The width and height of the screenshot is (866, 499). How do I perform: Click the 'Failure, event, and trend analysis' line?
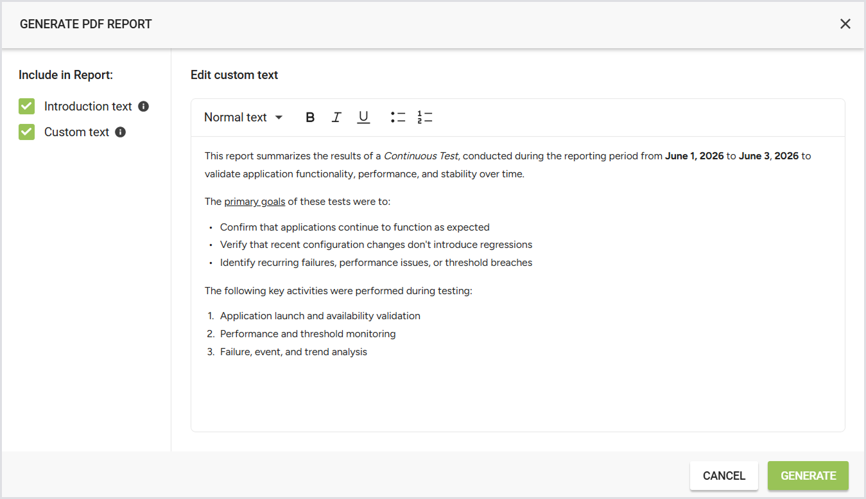pyautogui.click(x=293, y=352)
